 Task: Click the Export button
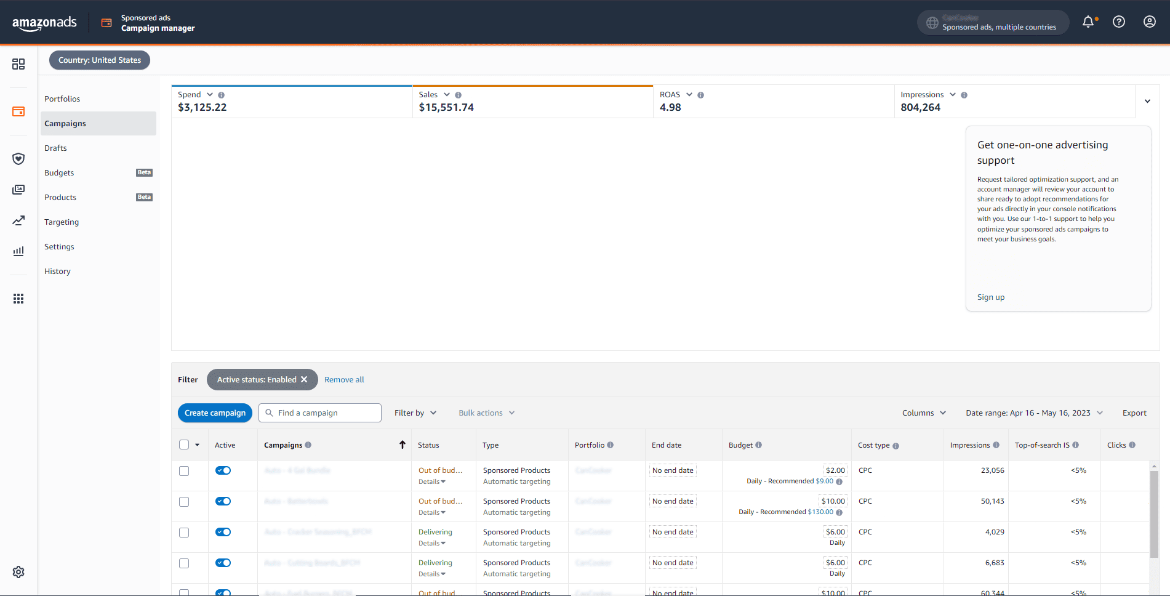pos(1134,413)
